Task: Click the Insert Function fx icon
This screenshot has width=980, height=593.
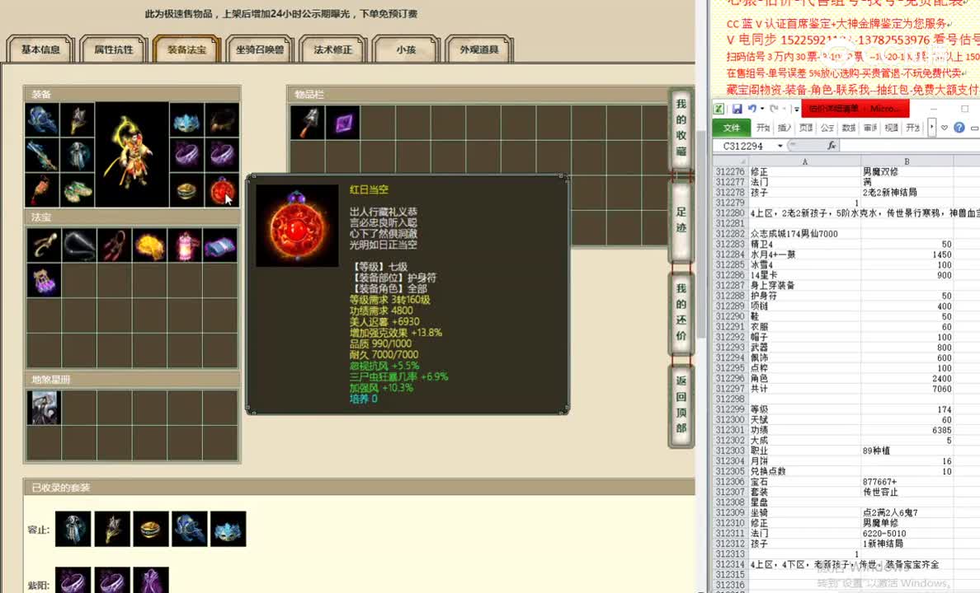Action: [832, 145]
